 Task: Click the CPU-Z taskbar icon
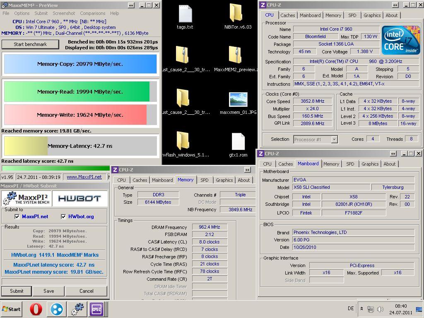point(96,309)
